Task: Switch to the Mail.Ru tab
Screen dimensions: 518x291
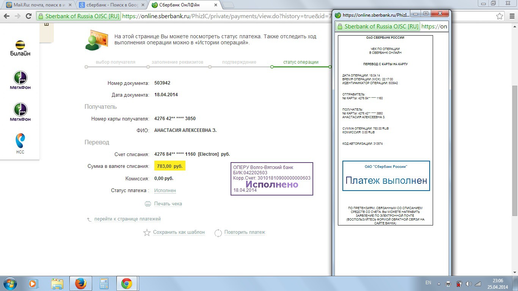Action: click(38, 5)
